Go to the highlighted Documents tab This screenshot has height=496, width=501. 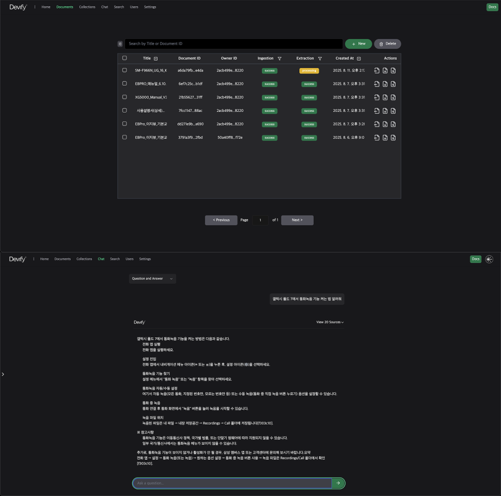pos(65,7)
